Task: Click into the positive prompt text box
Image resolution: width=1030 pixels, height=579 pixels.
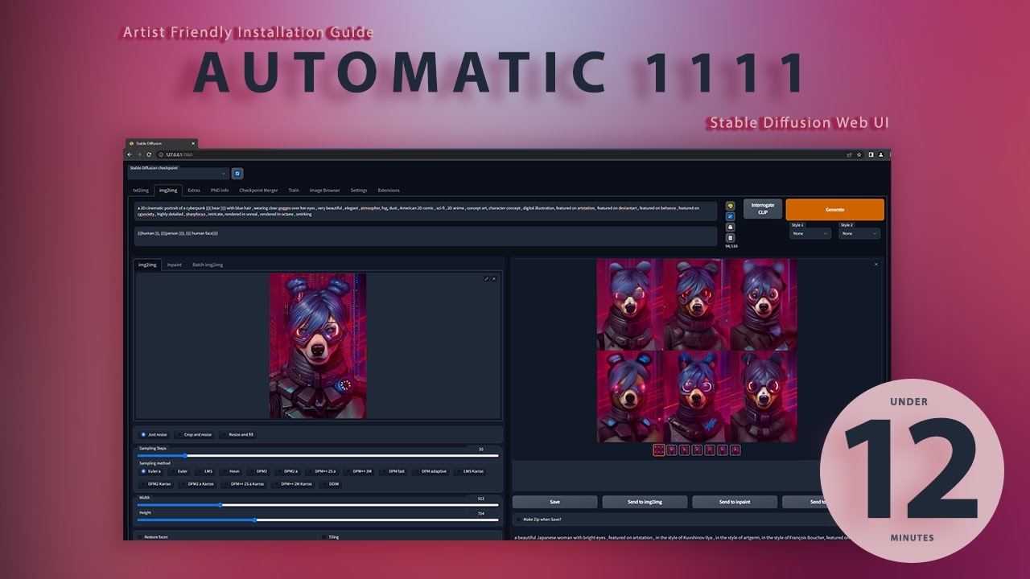Action: coord(426,211)
